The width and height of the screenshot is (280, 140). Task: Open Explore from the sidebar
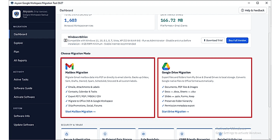(32, 43)
